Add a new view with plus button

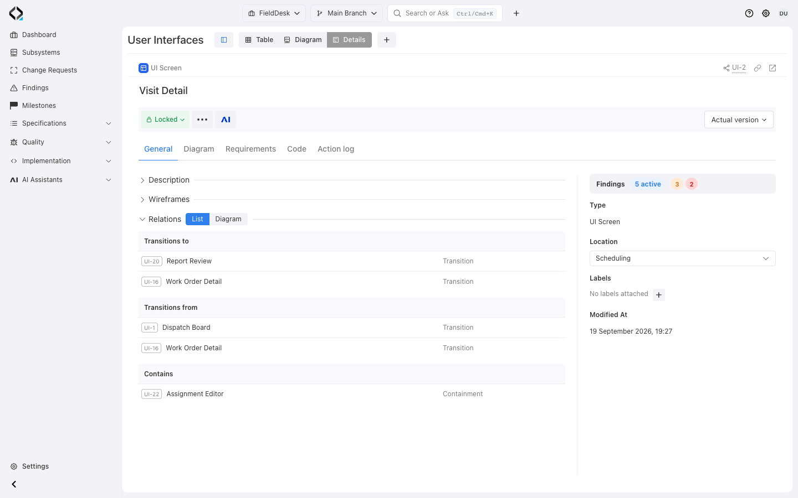387,40
